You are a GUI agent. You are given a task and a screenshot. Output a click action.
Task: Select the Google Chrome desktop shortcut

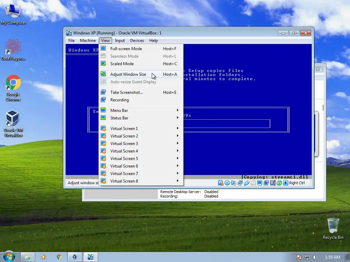(x=13, y=88)
